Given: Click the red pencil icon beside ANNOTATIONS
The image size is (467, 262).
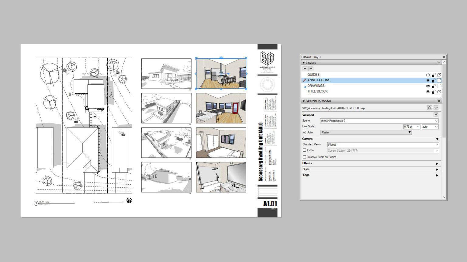Looking at the screenshot, I should pyautogui.click(x=304, y=80).
